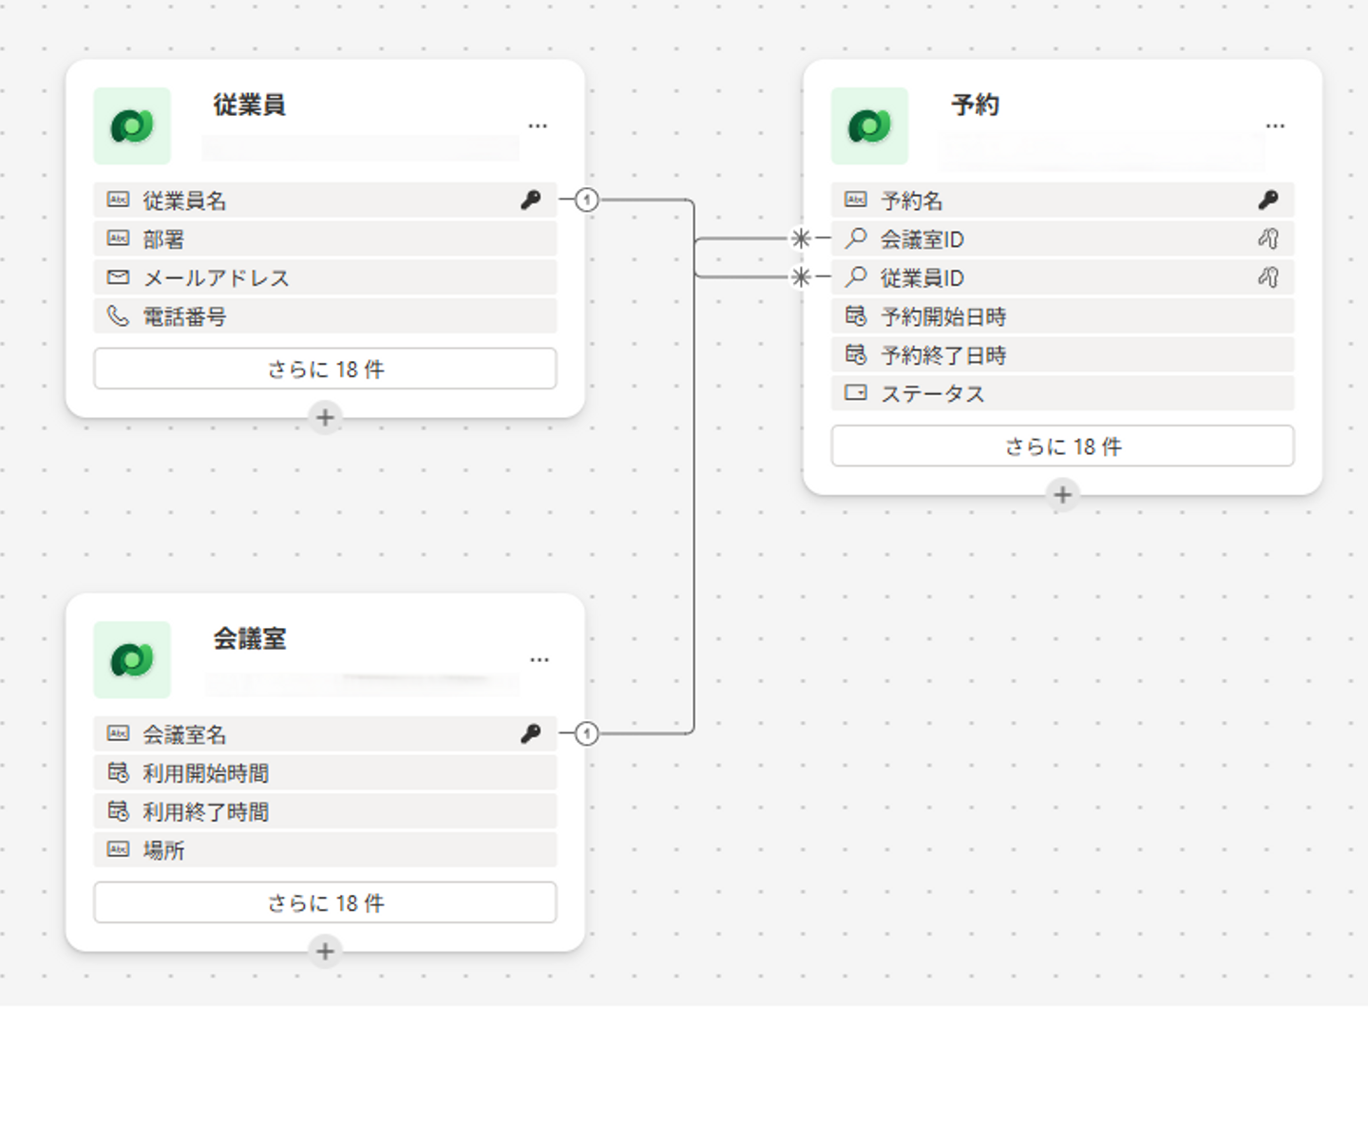Screen dimensions: 1368x1138
Task: Click the mail icon beside メールアドレス
Action: click(118, 277)
